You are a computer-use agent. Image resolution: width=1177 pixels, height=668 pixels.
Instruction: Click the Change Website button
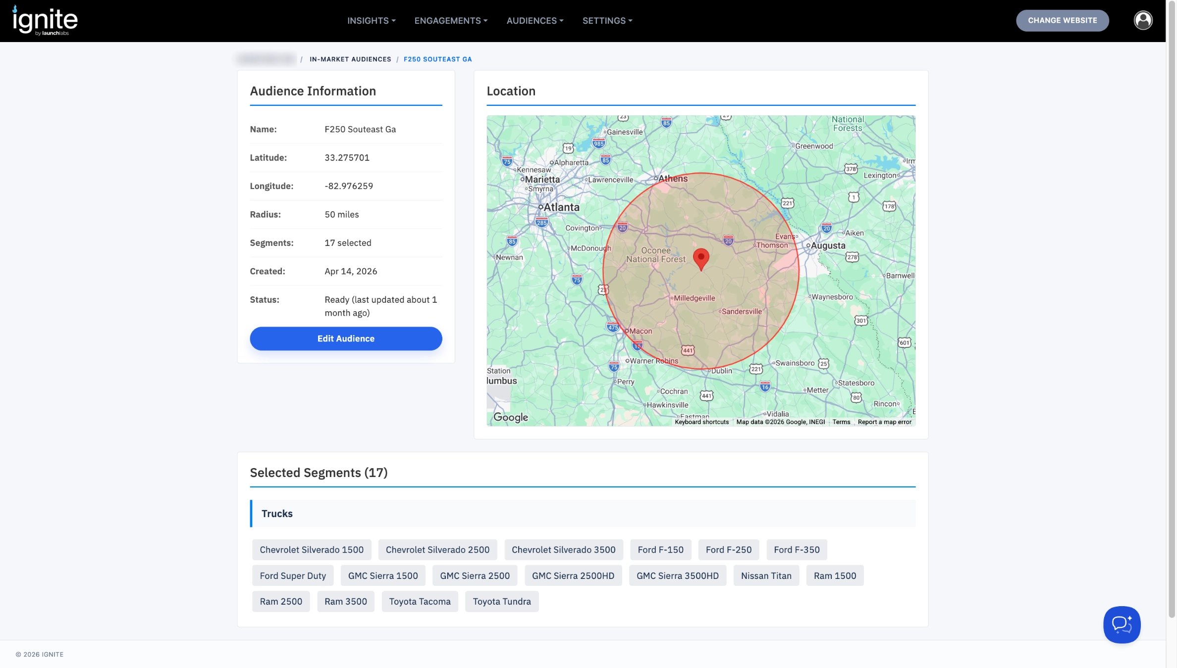1062,20
